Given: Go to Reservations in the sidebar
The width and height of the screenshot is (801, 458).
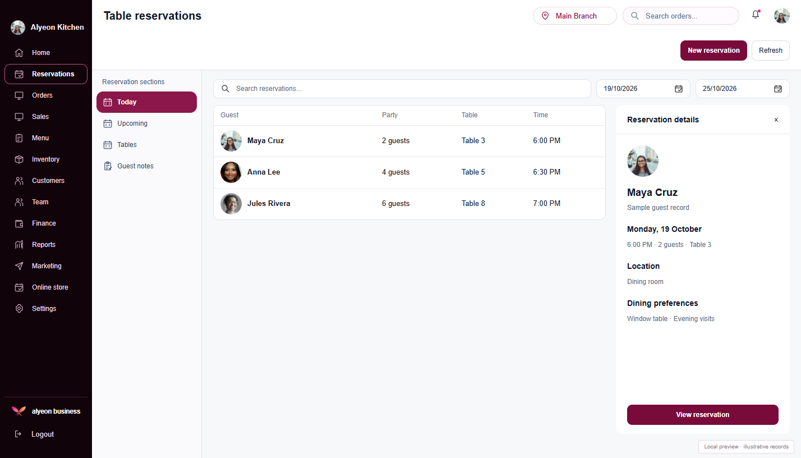Looking at the screenshot, I should 46,74.
